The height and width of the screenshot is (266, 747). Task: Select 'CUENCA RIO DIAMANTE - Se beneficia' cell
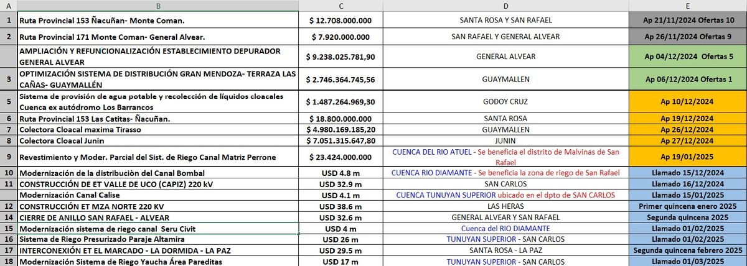[x=505, y=173]
